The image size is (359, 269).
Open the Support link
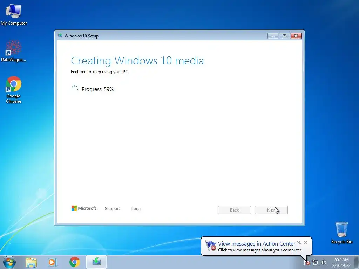pos(113,209)
